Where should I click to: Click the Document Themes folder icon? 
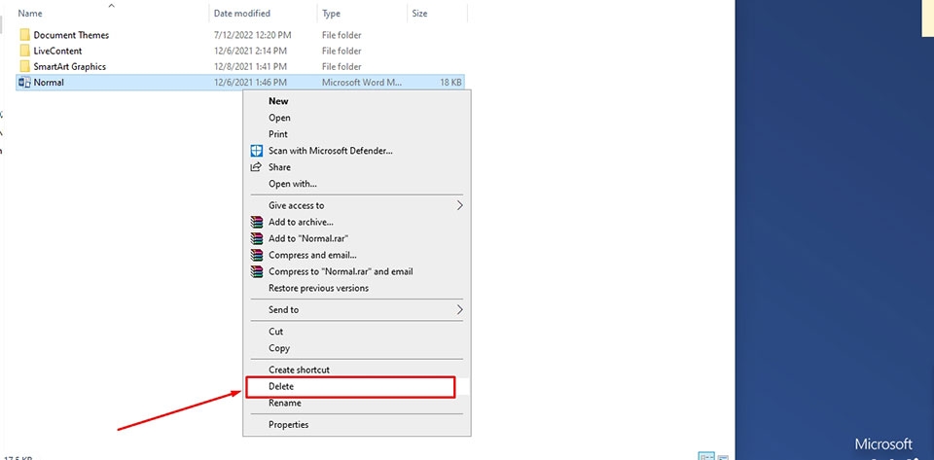click(24, 35)
